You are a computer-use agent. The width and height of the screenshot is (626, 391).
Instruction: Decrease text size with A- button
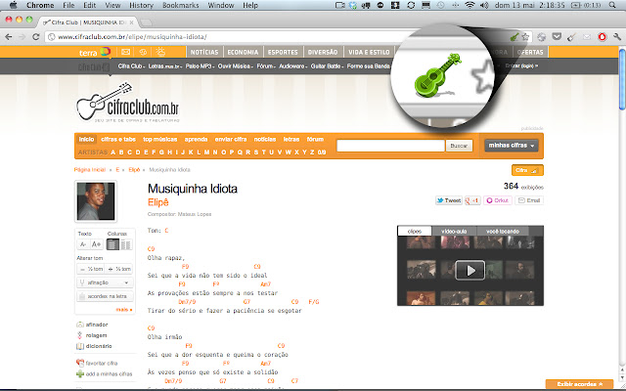click(83, 244)
